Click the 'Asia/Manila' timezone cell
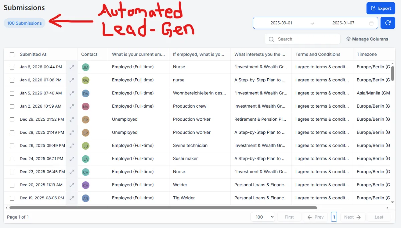This screenshot has width=401, height=228. pyautogui.click(x=373, y=93)
